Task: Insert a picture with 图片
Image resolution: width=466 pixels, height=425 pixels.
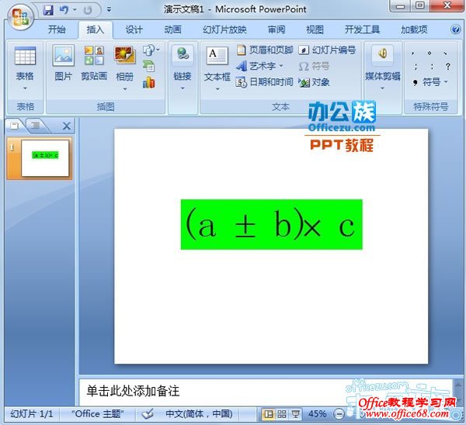Action: click(64, 63)
